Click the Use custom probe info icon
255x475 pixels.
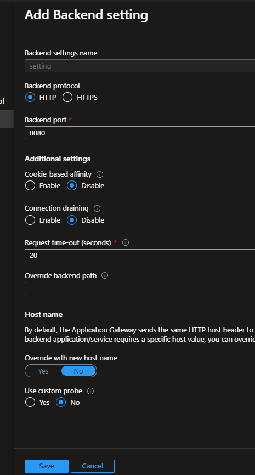pyautogui.click(x=90, y=391)
